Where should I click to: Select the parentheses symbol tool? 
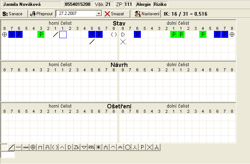[55, 147]
